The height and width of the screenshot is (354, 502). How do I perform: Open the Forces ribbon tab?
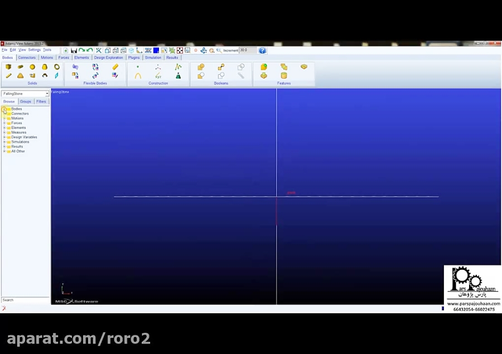(63, 57)
